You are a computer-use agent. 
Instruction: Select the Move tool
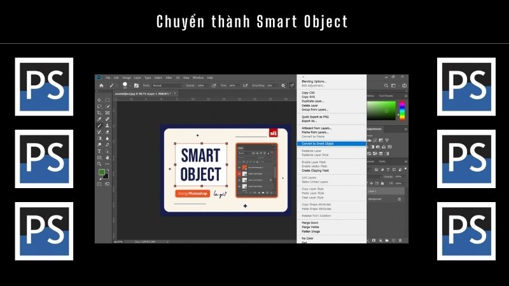(99, 100)
